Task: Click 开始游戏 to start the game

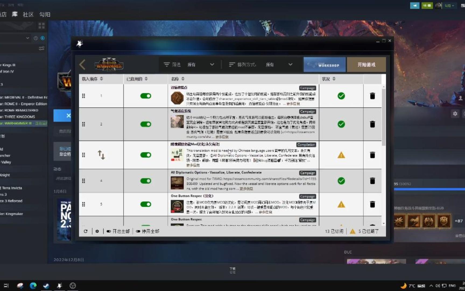Action: [366, 65]
